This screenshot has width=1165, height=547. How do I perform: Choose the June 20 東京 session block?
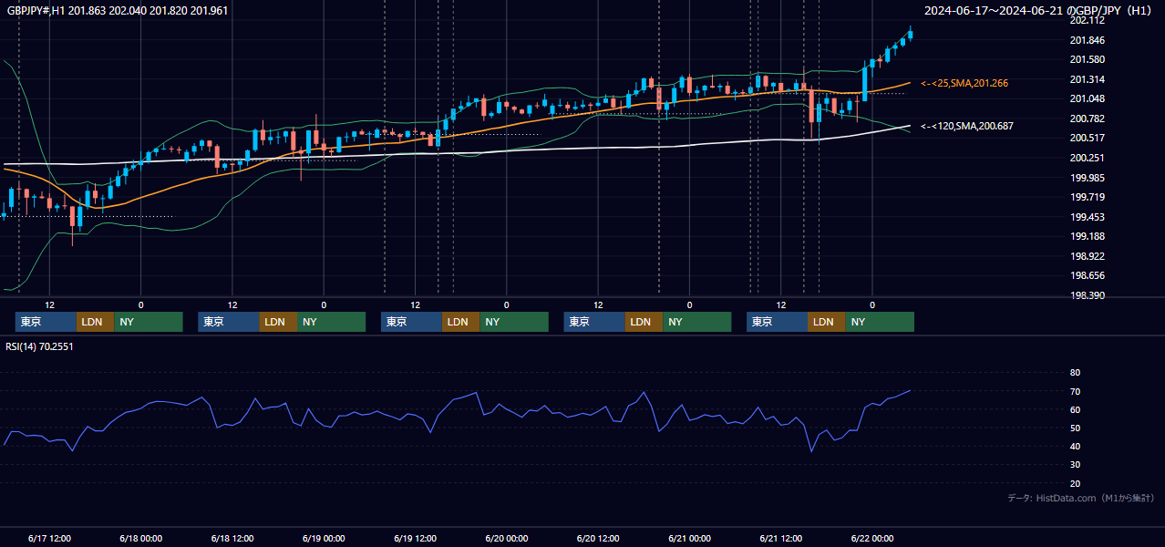click(x=594, y=322)
